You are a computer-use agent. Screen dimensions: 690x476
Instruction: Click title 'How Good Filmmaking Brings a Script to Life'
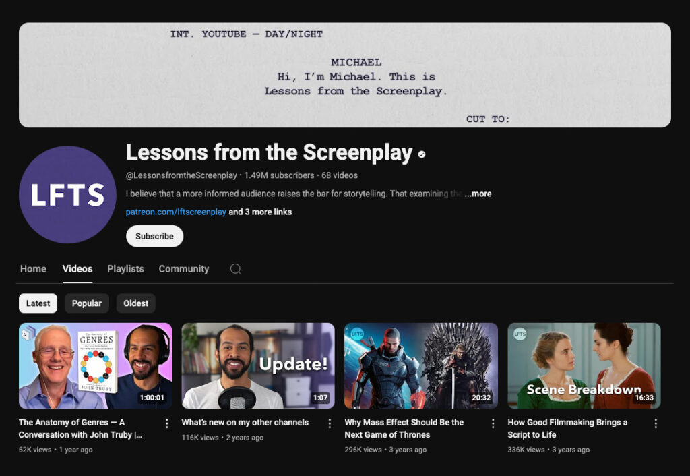tap(567, 428)
